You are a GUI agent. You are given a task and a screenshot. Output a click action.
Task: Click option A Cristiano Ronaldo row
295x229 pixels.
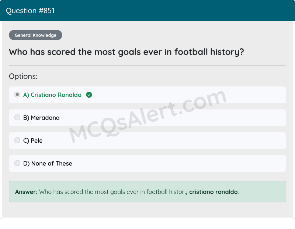pyautogui.click(x=147, y=95)
